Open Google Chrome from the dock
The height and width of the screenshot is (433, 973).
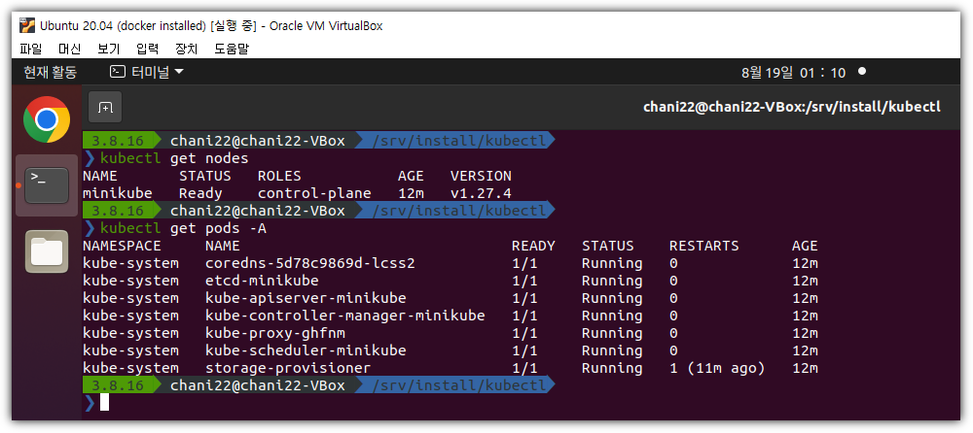(x=47, y=119)
